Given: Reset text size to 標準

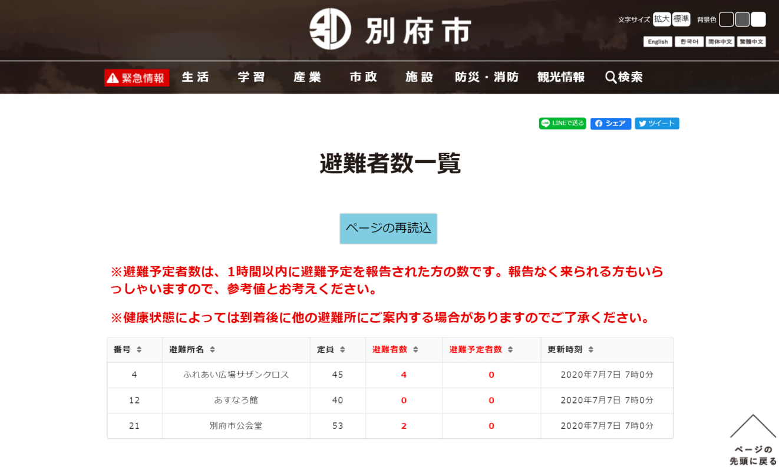Looking at the screenshot, I should click(x=681, y=19).
